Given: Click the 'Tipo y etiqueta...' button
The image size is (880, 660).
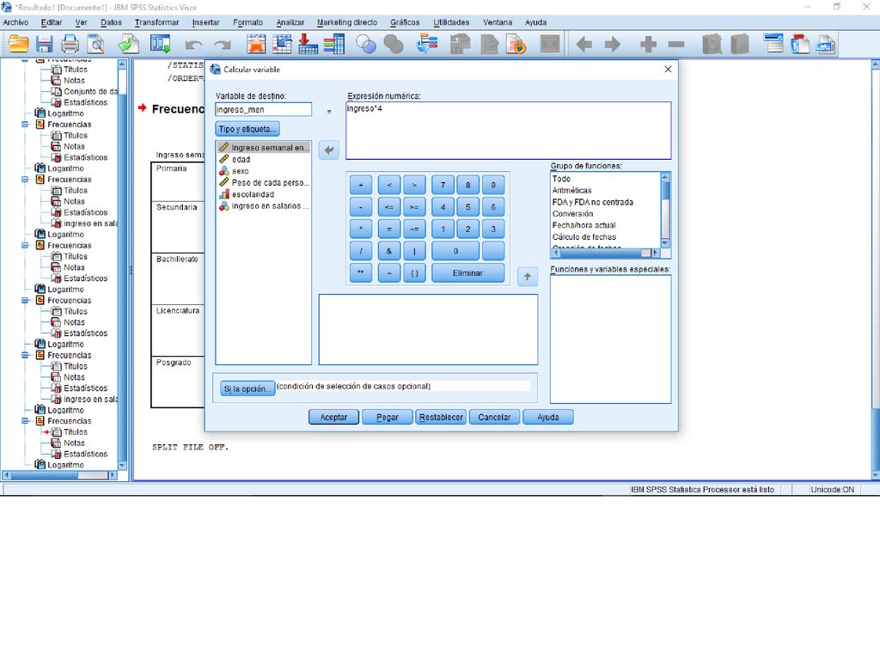Looking at the screenshot, I should 247,129.
